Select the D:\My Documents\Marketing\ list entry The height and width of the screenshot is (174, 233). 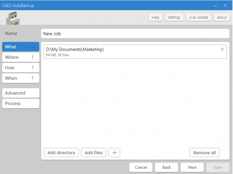point(135,52)
